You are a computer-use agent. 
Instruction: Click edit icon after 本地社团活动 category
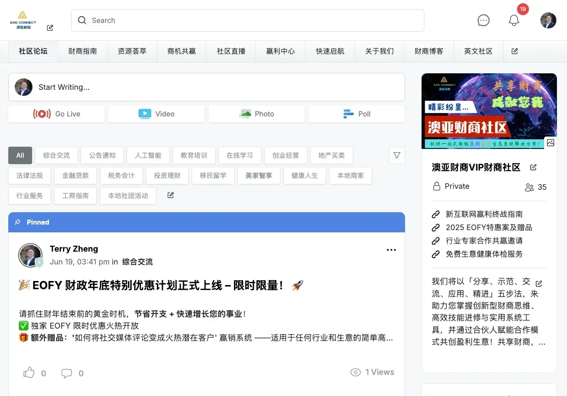coord(171,195)
